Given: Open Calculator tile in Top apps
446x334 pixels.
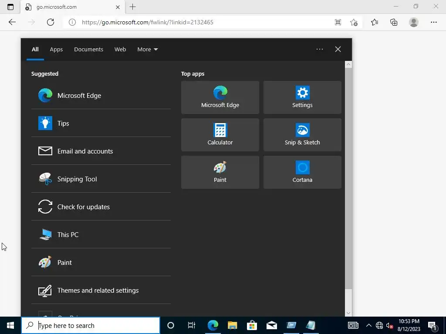Looking at the screenshot, I should [x=220, y=135].
